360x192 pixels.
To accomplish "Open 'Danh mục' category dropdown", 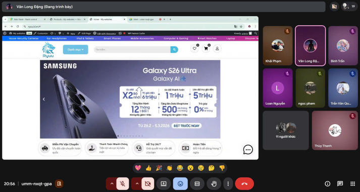I will [x=76, y=49].
